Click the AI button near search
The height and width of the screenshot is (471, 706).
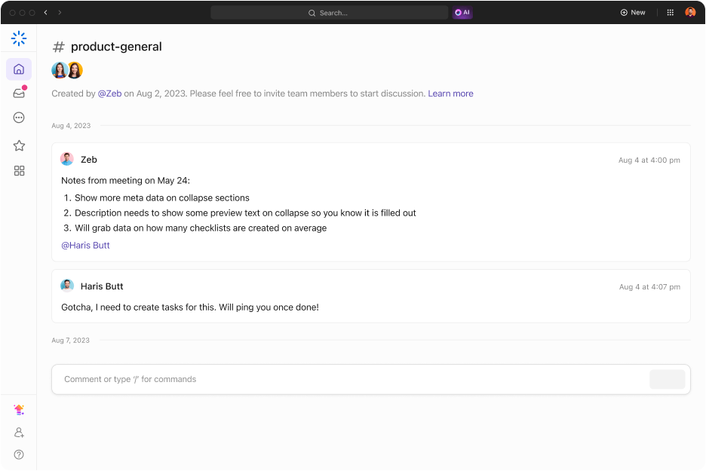tap(462, 13)
